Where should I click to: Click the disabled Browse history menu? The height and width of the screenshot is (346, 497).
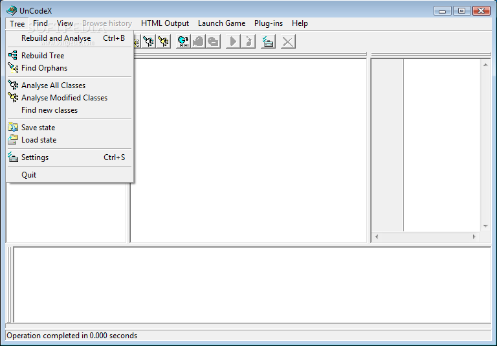click(107, 23)
